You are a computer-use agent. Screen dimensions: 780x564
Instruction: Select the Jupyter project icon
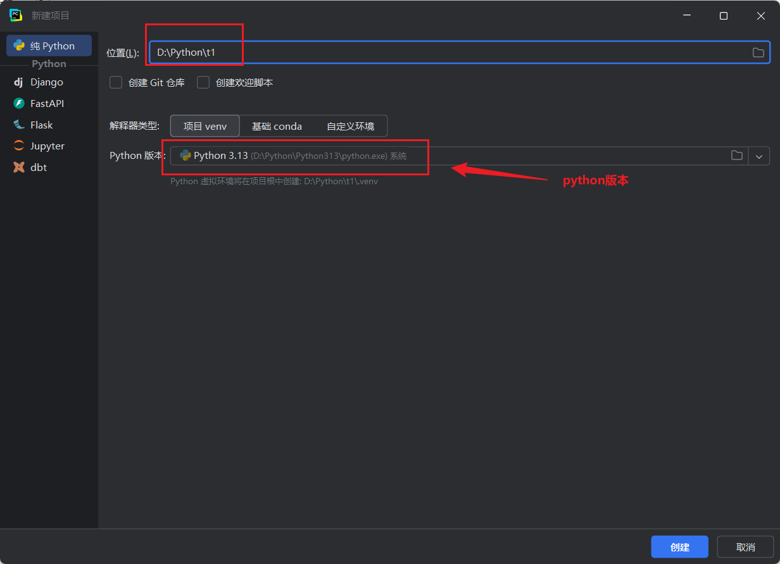pyautogui.click(x=19, y=146)
